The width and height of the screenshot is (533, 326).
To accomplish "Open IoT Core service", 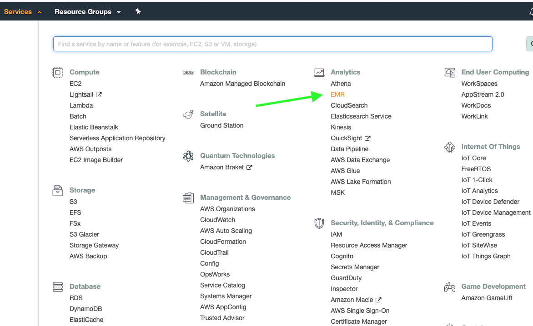I will (473, 158).
